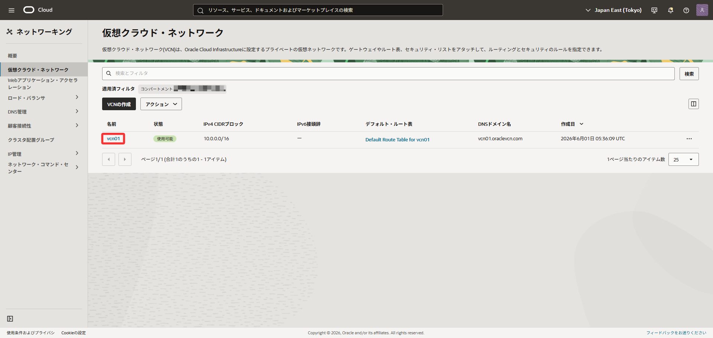This screenshot has height=338, width=713.
Task: Expand the 顧客接続性 submenu
Action: pos(77,125)
